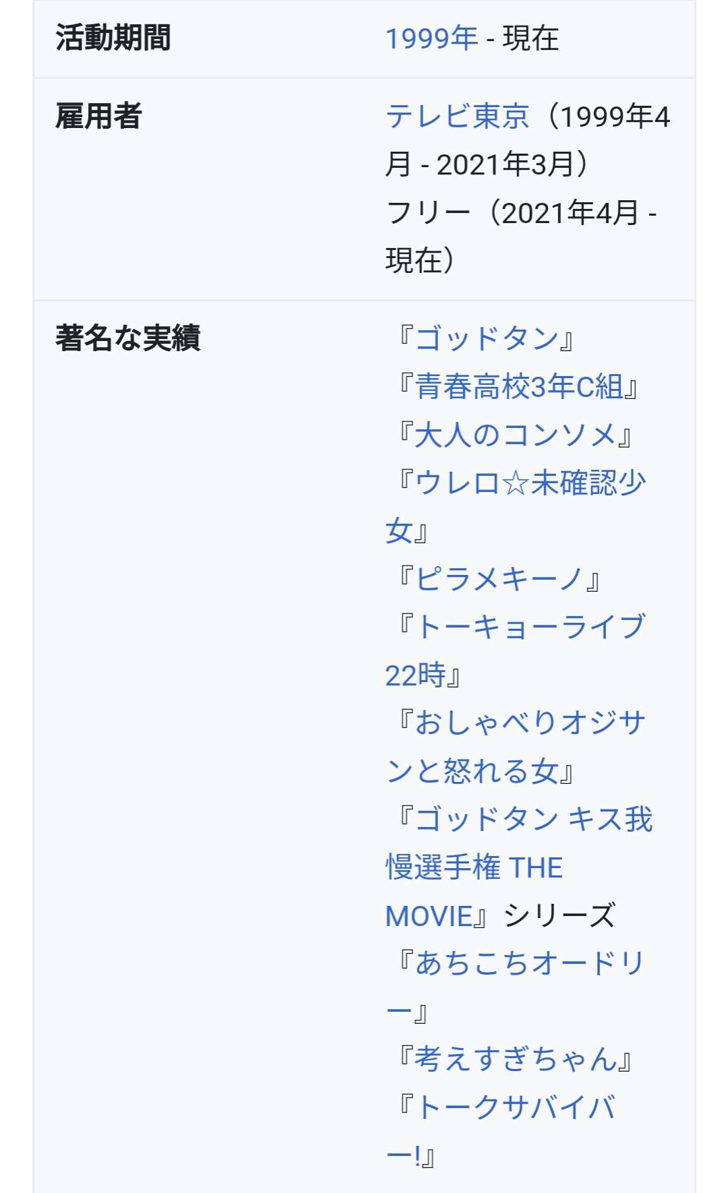Open the 考えすぎちゃん link
This screenshot has height=1193, width=728.
click(x=516, y=1059)
